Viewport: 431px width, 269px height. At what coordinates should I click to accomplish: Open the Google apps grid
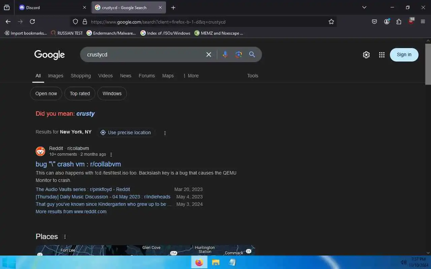(382, 55)
